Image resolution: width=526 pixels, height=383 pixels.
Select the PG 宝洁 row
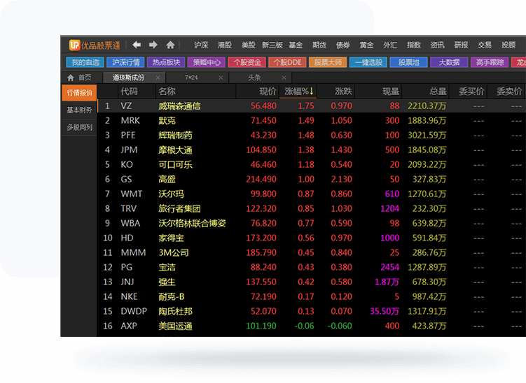(x=311, y=268)
